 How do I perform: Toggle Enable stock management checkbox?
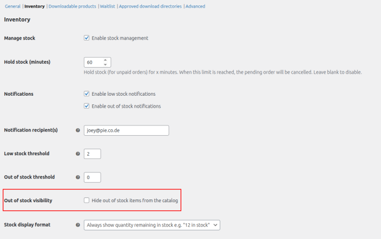pyautogui.click(x=87, y=38)
